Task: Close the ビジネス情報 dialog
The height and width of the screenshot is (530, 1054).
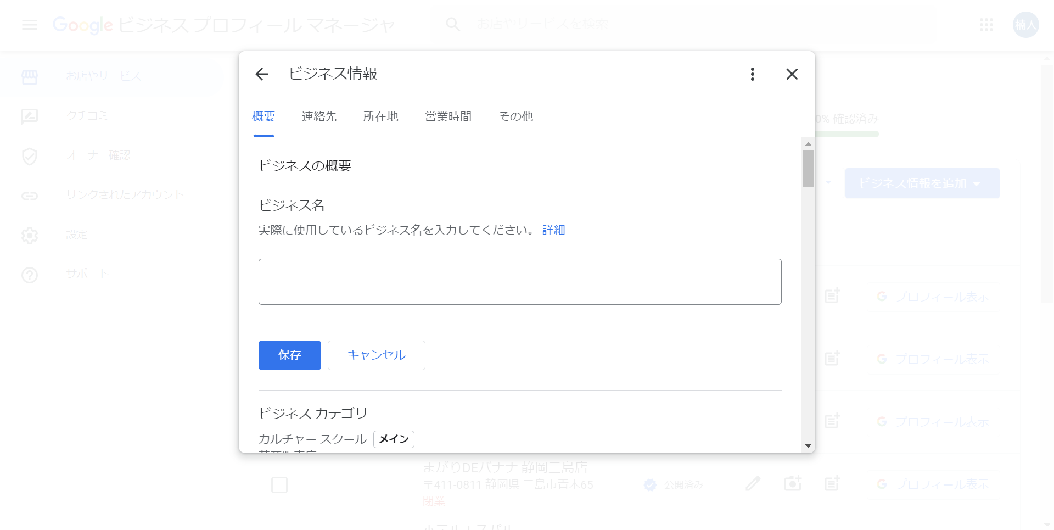Action: [792, 74]
